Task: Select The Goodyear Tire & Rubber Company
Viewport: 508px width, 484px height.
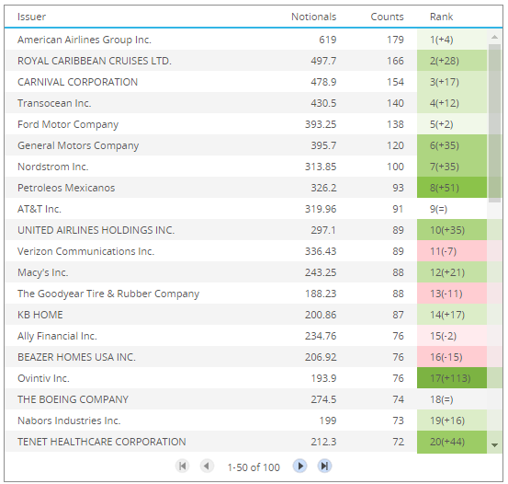Action: point(108,294)
